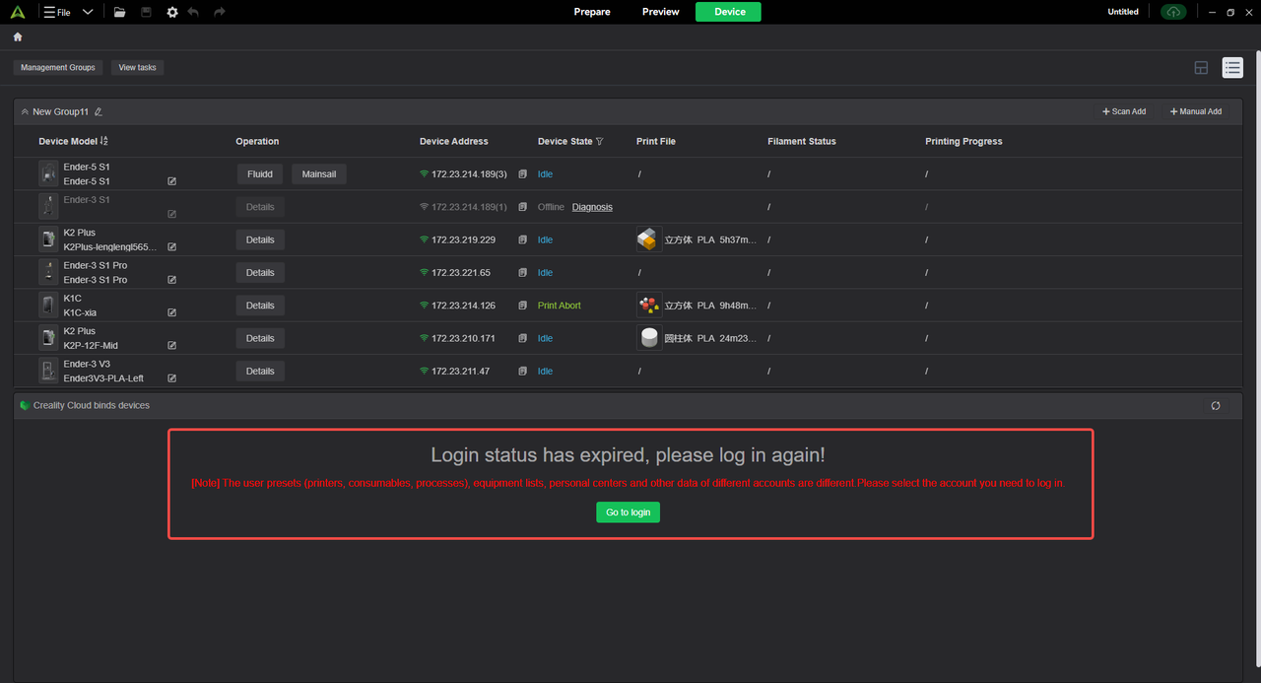Click the 9h48m print file thumbnail
Viewport: 1261px width, 683px height.
648,306
